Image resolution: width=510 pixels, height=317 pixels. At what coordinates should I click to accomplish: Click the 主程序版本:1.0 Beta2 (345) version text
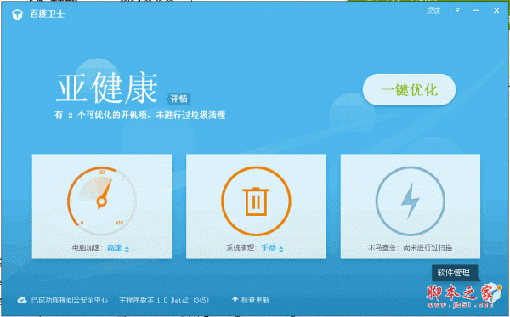tap(164, 300)
